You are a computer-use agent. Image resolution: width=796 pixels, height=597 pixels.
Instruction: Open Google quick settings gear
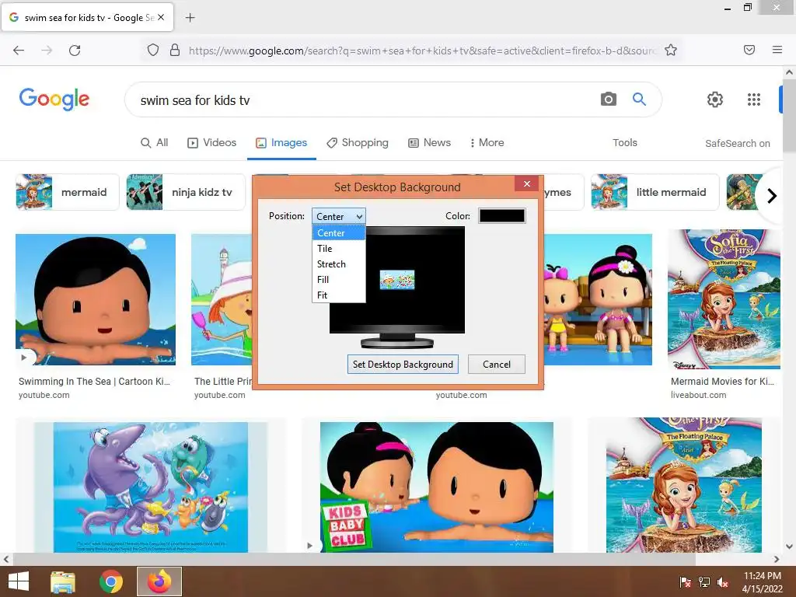pos(715,99)
